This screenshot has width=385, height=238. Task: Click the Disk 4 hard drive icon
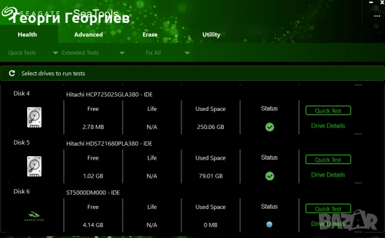pyautogui.click(x=34, y=117)
